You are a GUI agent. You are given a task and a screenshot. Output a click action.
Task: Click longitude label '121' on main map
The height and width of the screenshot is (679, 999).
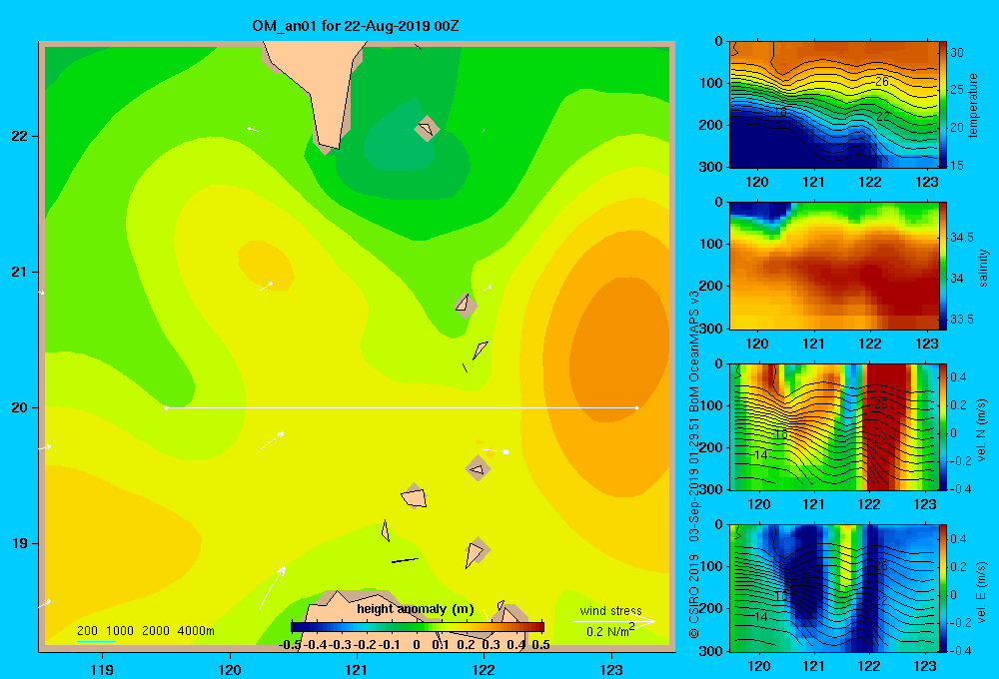(357, 669)
